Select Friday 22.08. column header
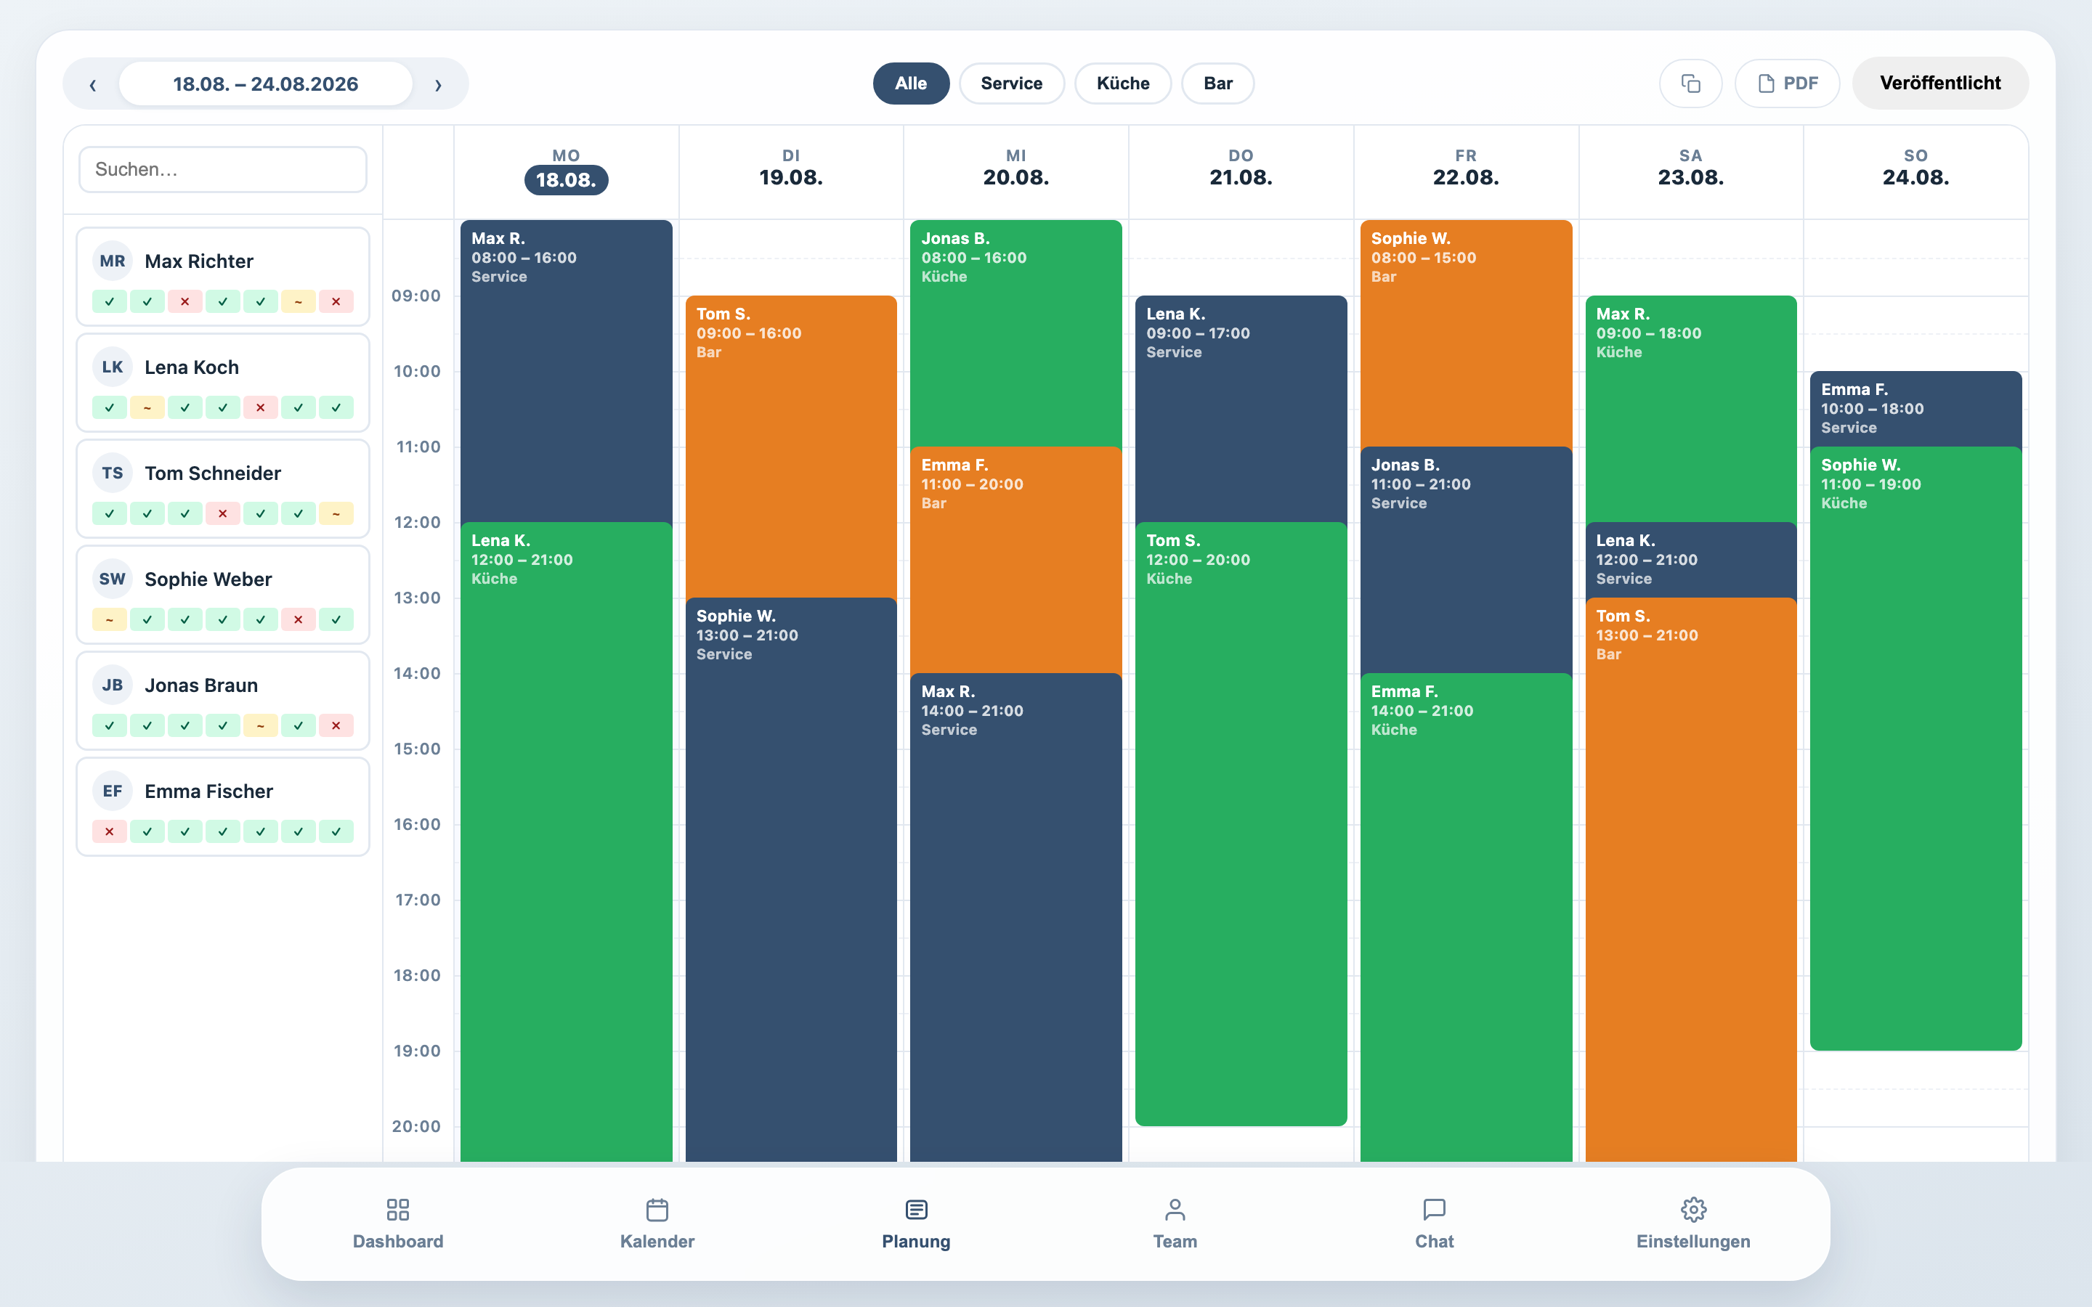 pos(1466,171)
